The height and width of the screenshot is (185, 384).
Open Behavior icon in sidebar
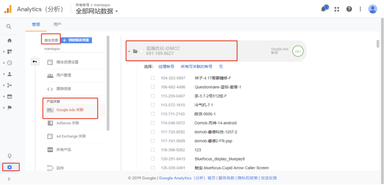(10, 97)
